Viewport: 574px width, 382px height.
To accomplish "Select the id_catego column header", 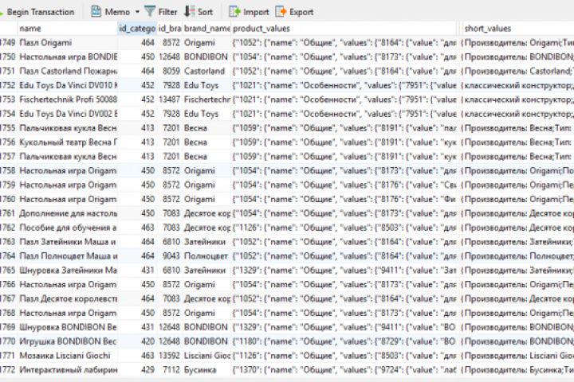I will (x=137, y=28).
